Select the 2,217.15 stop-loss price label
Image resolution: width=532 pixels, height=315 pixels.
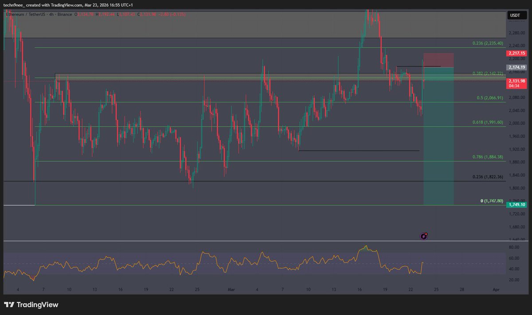(517, 53)
